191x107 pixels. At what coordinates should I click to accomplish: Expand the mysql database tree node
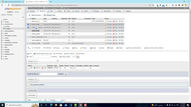tap(1, 38)
